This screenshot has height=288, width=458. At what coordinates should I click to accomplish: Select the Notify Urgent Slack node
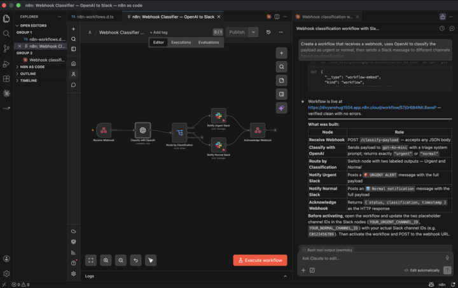(x=218, y=116)
